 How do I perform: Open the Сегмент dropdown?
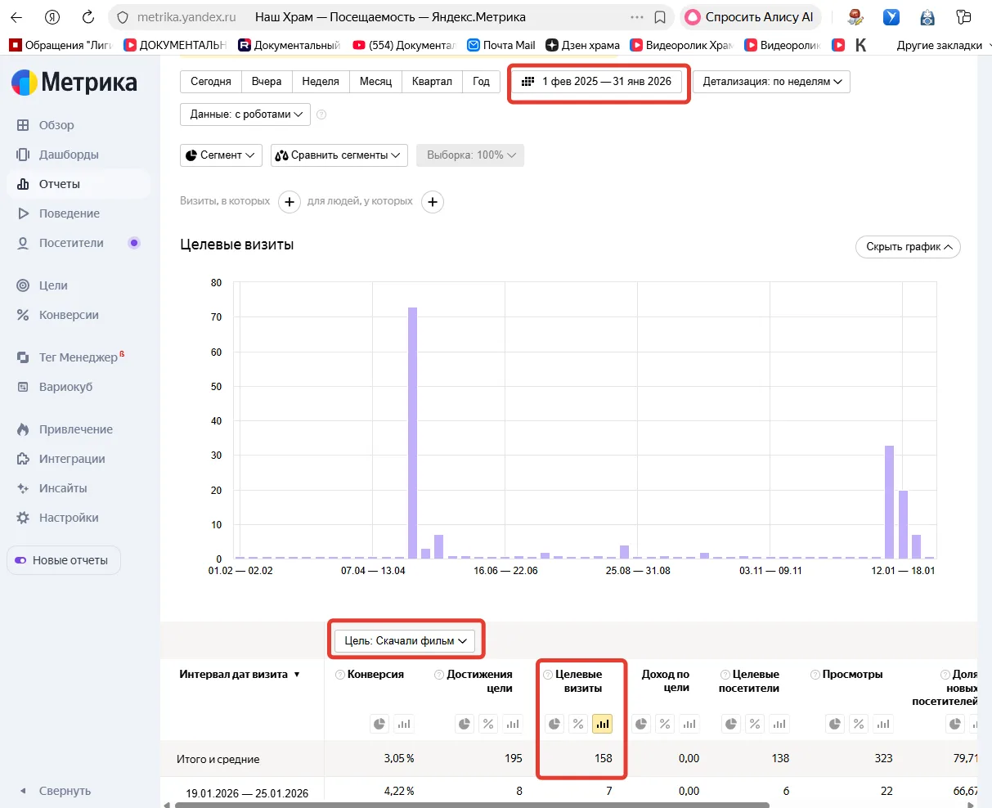[x=220, y=155]
